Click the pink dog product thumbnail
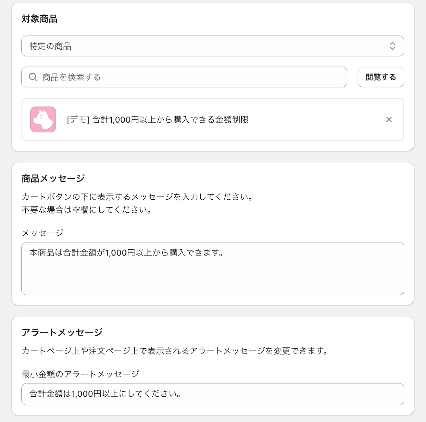The image size is (426, 422). click(x=43, y=119)
